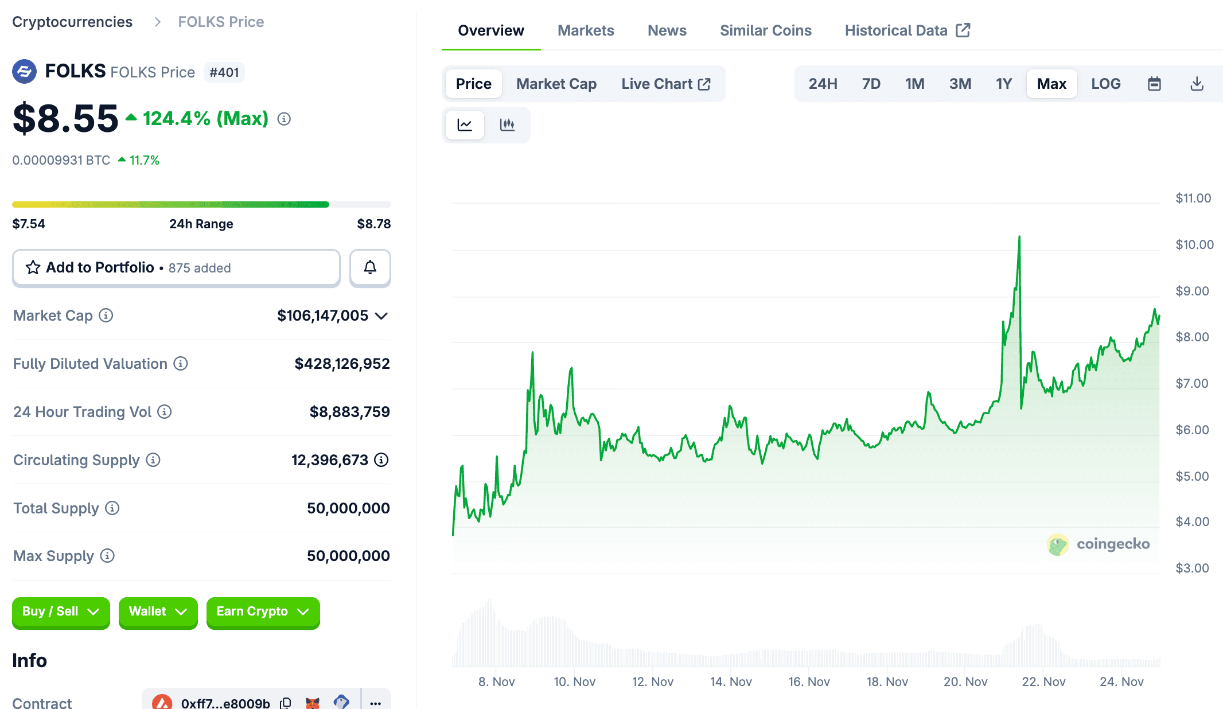Click Circulating Supply value info icon
Screen dimensions: 1223x709
tap(381, 460)
